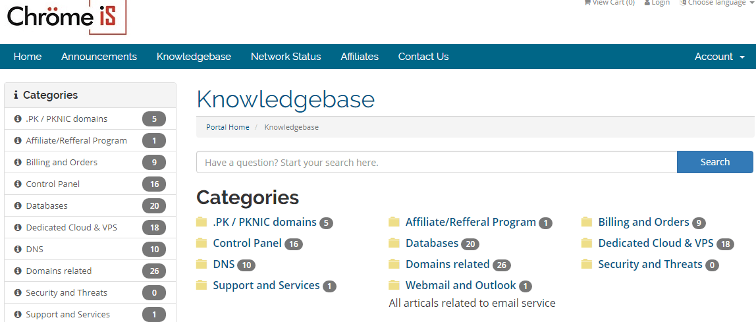Click the blue Search button

pos(715,162)
